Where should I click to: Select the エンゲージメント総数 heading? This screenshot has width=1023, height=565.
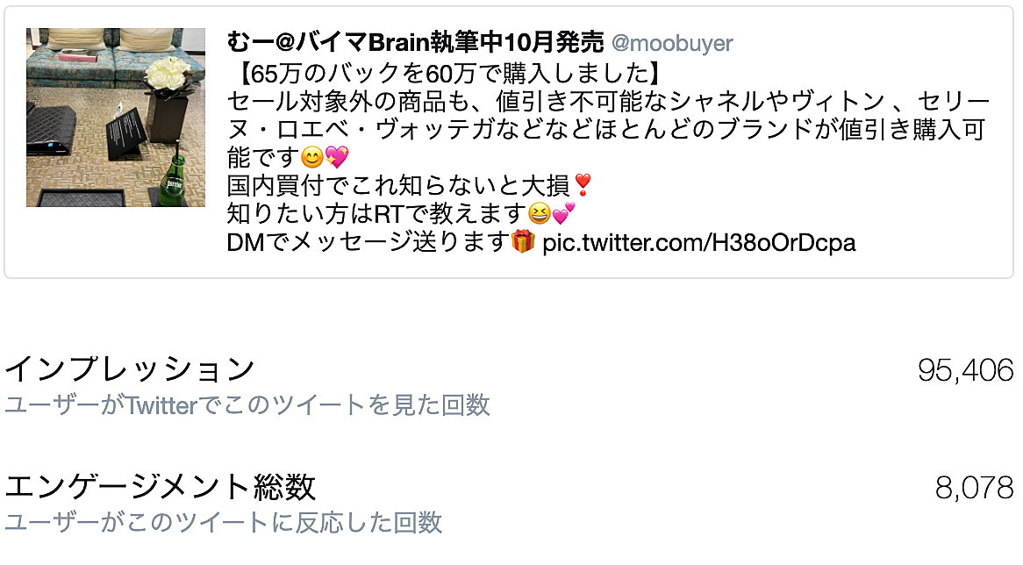[160, 488]
